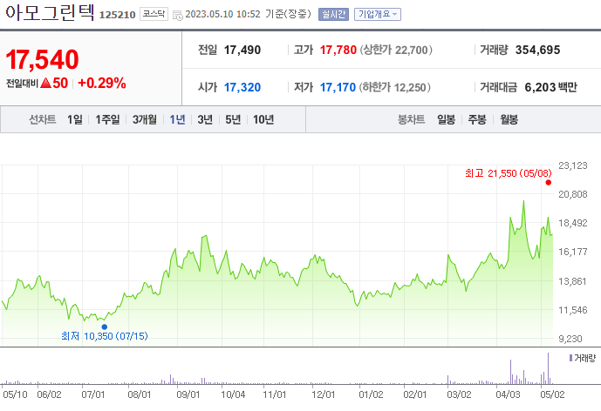
Task: Click the 09/01 x-axis date label
Action: pyautogui.click(x=188, y=394)
